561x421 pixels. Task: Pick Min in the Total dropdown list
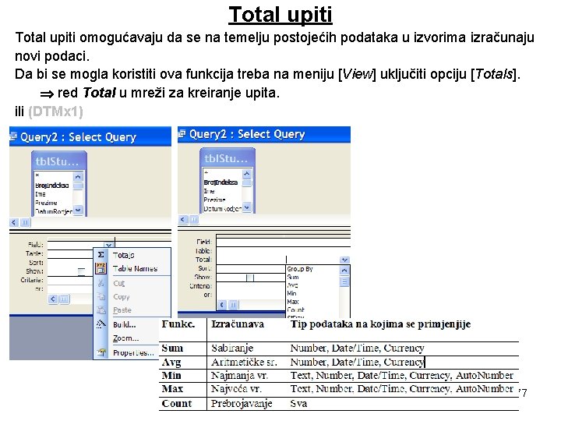pyautogui.click(x=291, y=293)
